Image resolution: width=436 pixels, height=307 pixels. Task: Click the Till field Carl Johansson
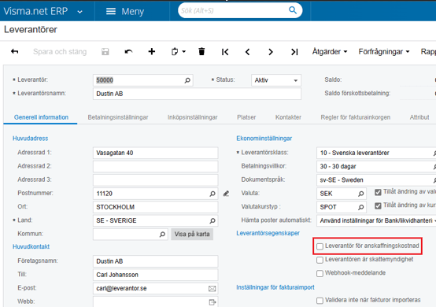click(156, 275)
